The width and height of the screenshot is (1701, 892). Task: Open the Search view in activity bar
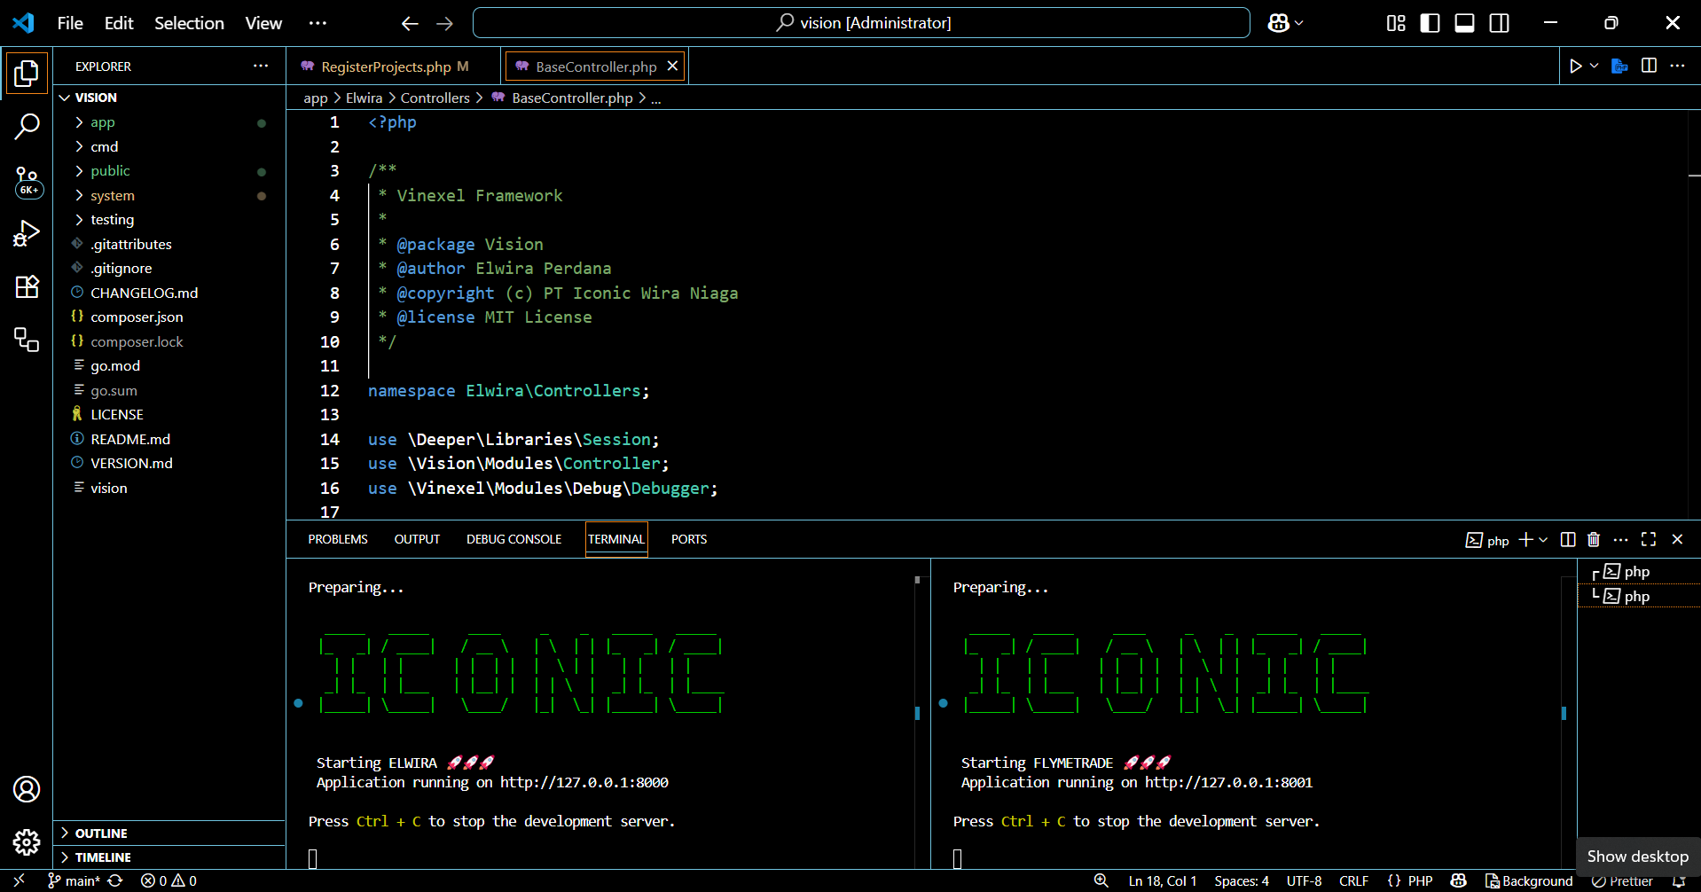tap(27, 126)
